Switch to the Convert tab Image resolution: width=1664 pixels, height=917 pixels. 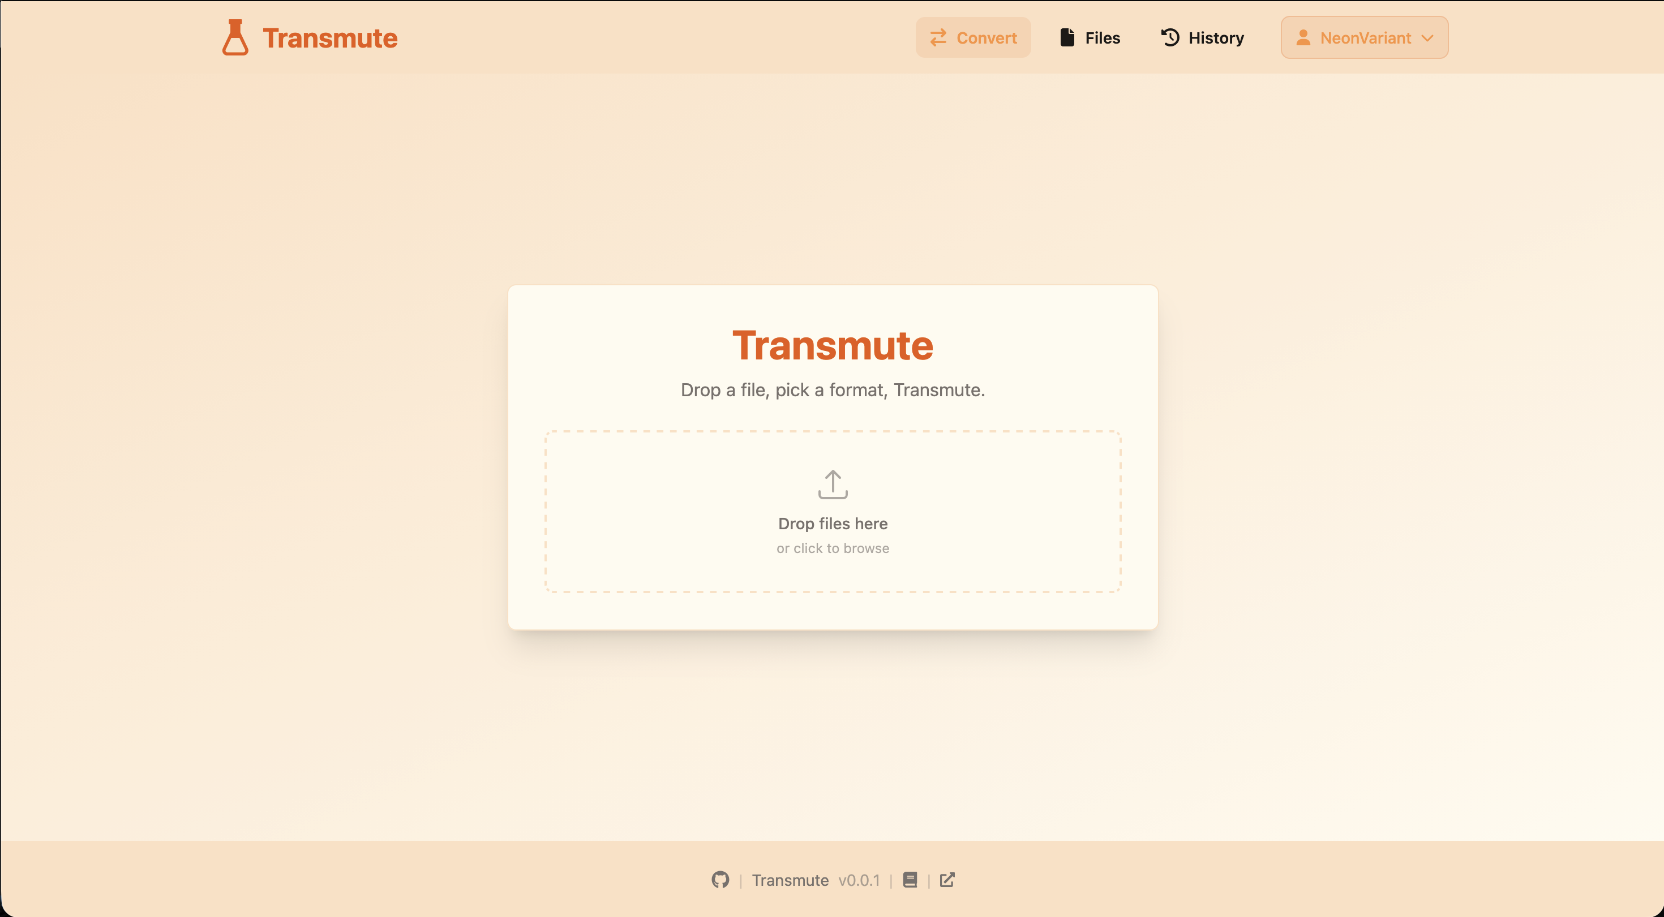tap(973, 37)
